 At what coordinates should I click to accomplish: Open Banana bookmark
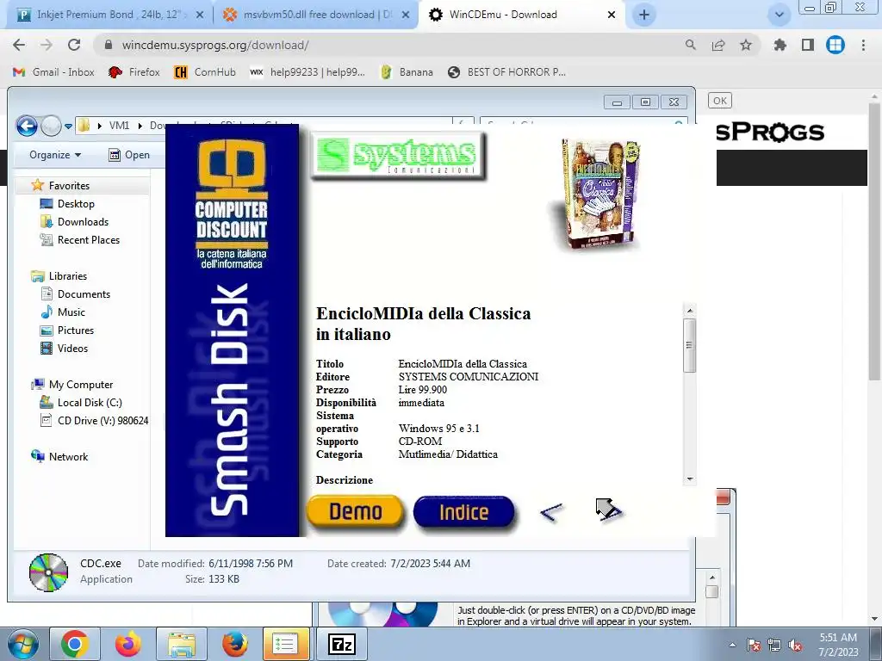[407, 72]
